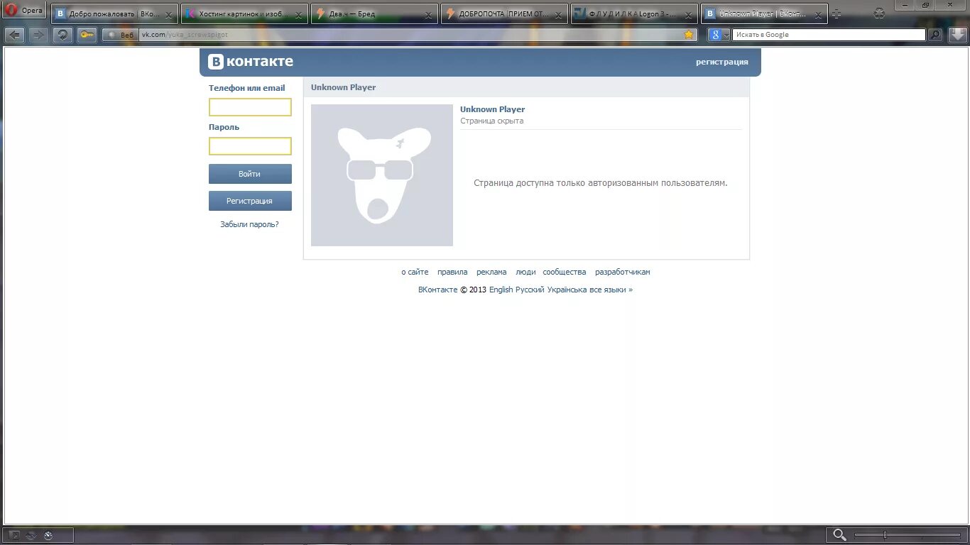The height and width of the screenshot is (545, 970).
Task: Bookmark the page with the star icon
Action: click(x=688, y=34)
